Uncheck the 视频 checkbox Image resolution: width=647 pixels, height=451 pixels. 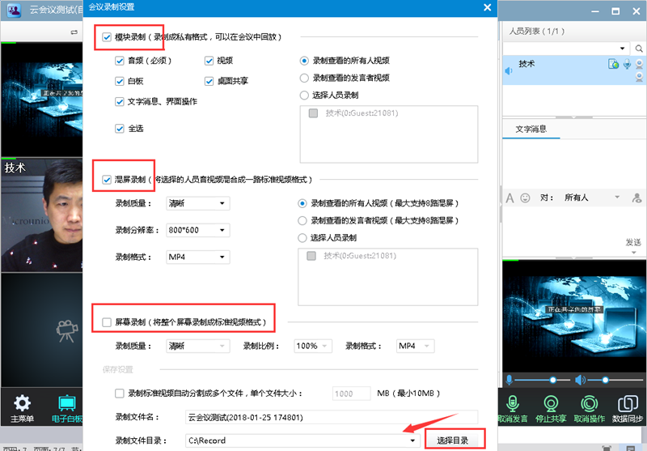[209, 61]
